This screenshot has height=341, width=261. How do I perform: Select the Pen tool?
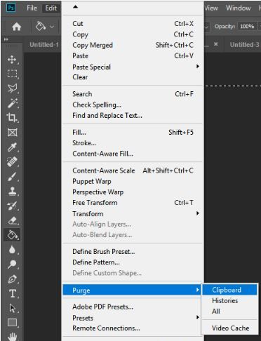[12, 279]
